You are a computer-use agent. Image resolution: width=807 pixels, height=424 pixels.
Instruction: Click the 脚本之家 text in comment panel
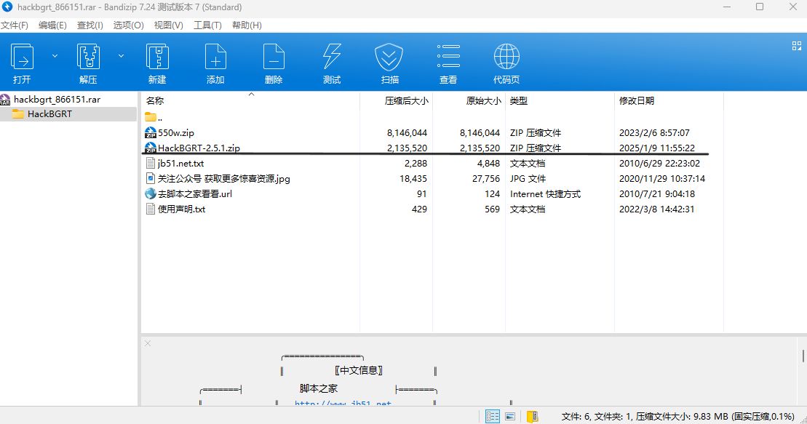pyautogui.click(x=319, y=388)
